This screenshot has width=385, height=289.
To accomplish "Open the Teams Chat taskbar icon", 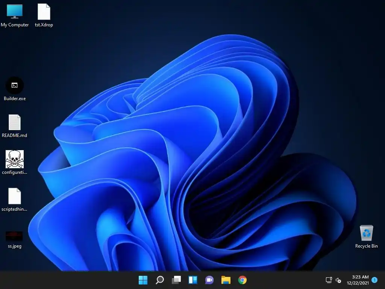I will click(209, 280).
